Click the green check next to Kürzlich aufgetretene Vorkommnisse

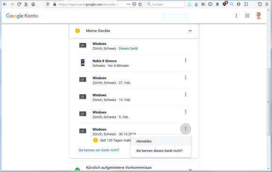click(77, 170)
